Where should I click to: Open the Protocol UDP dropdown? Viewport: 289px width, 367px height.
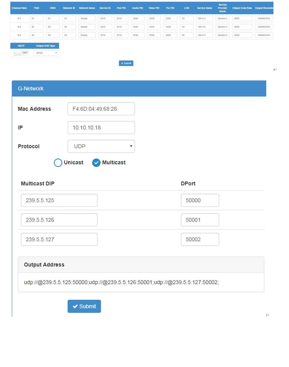(x=101, y=146)
